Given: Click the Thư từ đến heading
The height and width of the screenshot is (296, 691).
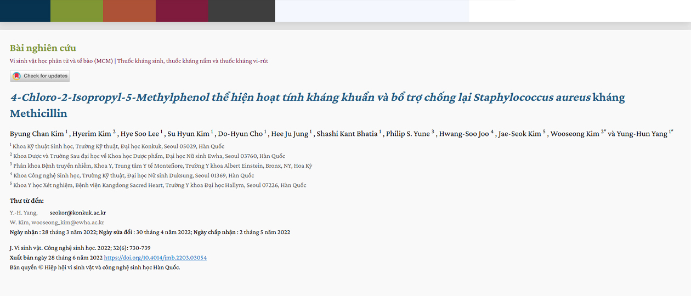Looking at the screenshot, I should 27,201.
